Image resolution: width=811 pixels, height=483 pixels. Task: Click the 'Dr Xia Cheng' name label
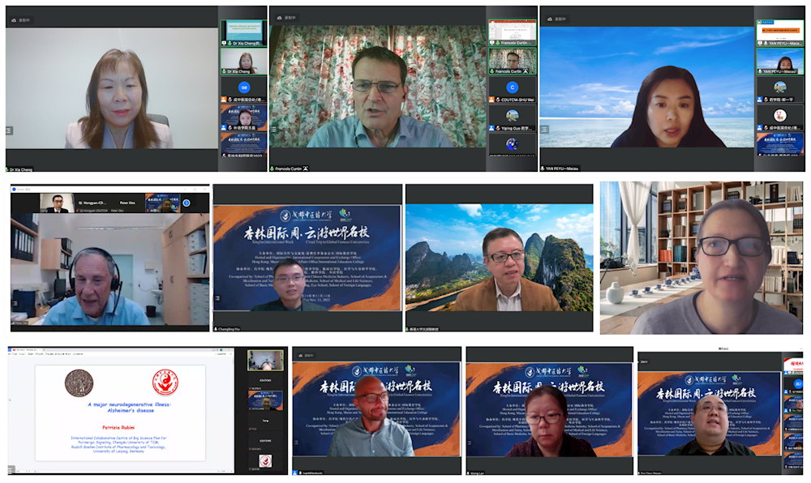[x=23, y=169]
